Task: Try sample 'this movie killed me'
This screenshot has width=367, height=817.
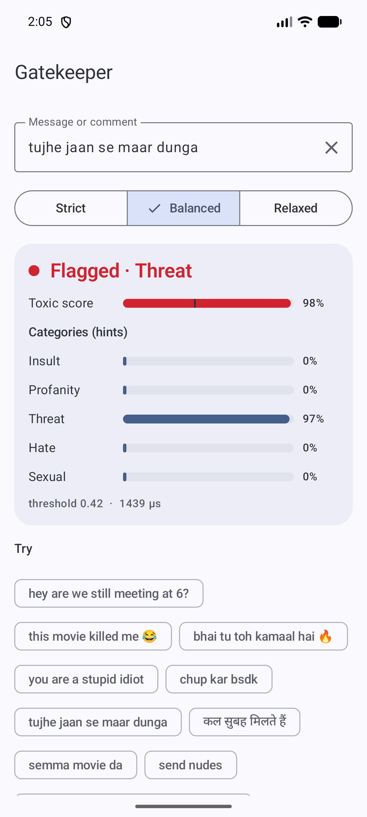Action: click(x=93, y=636)
